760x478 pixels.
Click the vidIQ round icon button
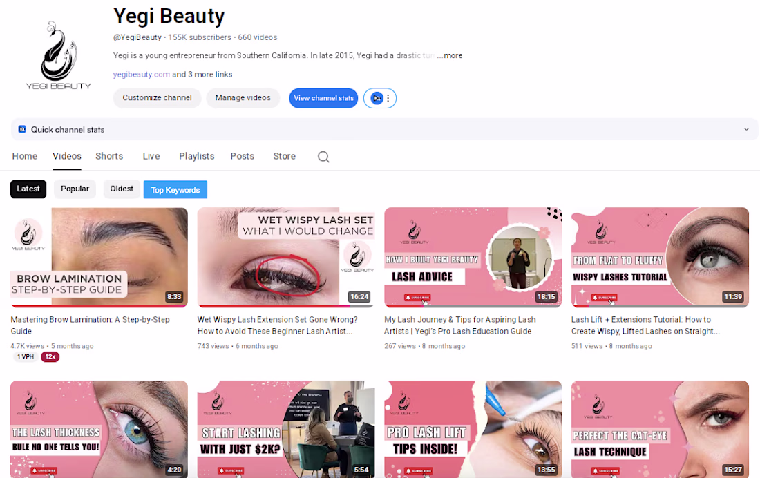[x=377, y=98]
